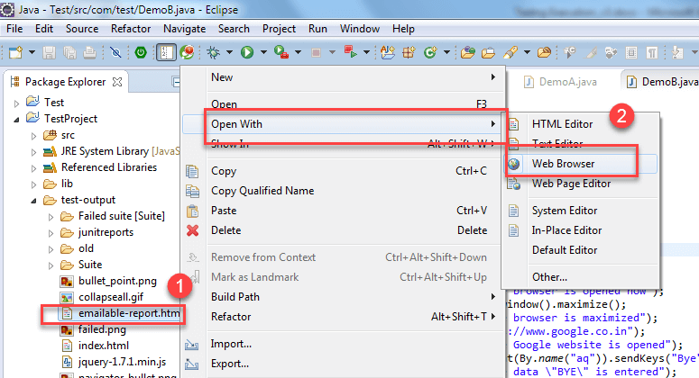The width and height of the screenshot is (699, 378).
Task: Collapse the test-output folder
Action: (34, 200)
